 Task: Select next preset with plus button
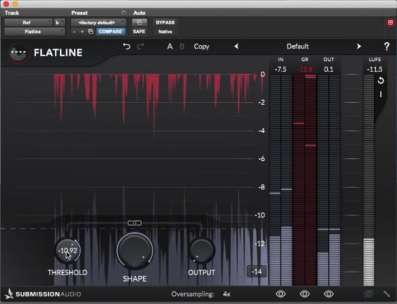82,32
